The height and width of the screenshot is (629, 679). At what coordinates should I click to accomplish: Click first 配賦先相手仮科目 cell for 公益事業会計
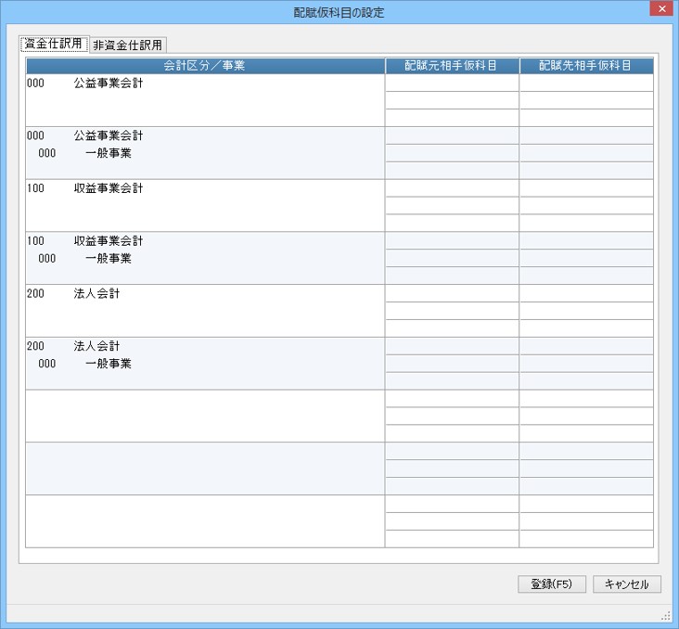pos(586,83)
